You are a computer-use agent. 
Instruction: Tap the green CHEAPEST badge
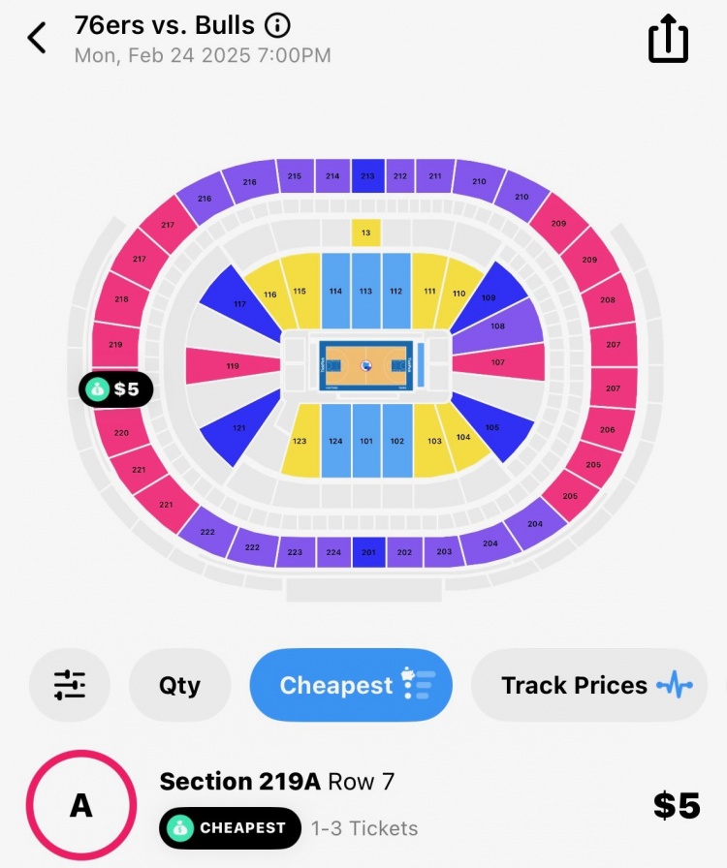pyautogui.click(x=230, y=827)
